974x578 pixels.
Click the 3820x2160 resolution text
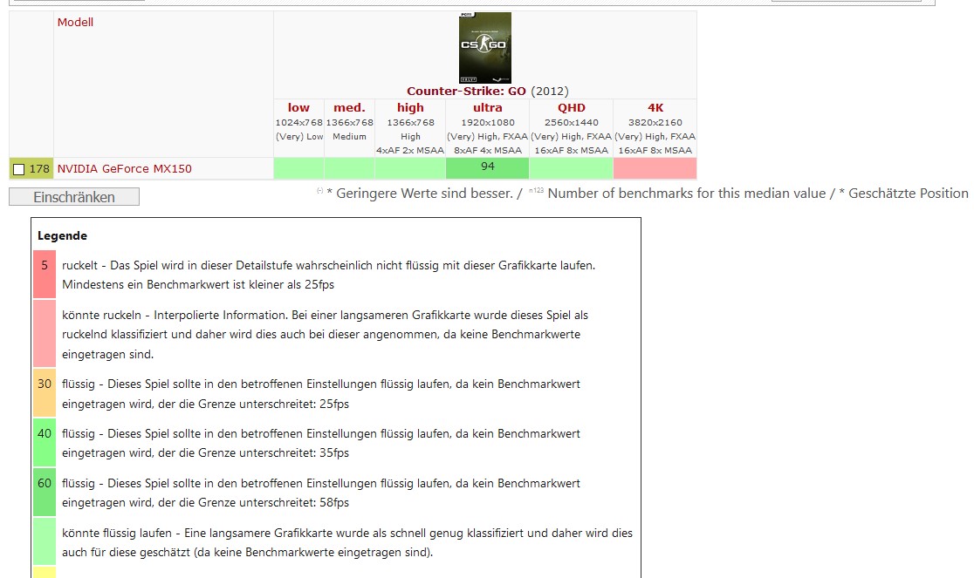[x=655, y=123]
